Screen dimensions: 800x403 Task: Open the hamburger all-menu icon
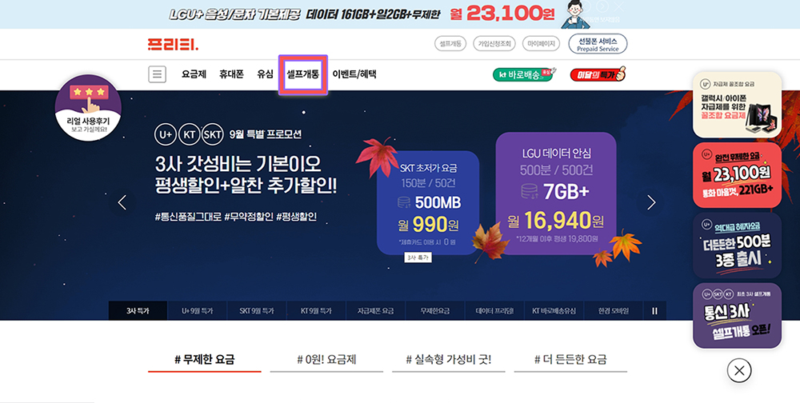(x=157, y=74)
